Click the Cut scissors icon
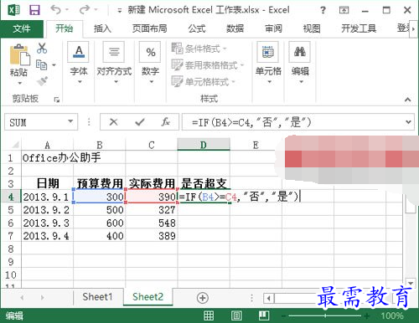419x323 pixels. [x=42, y=49]
